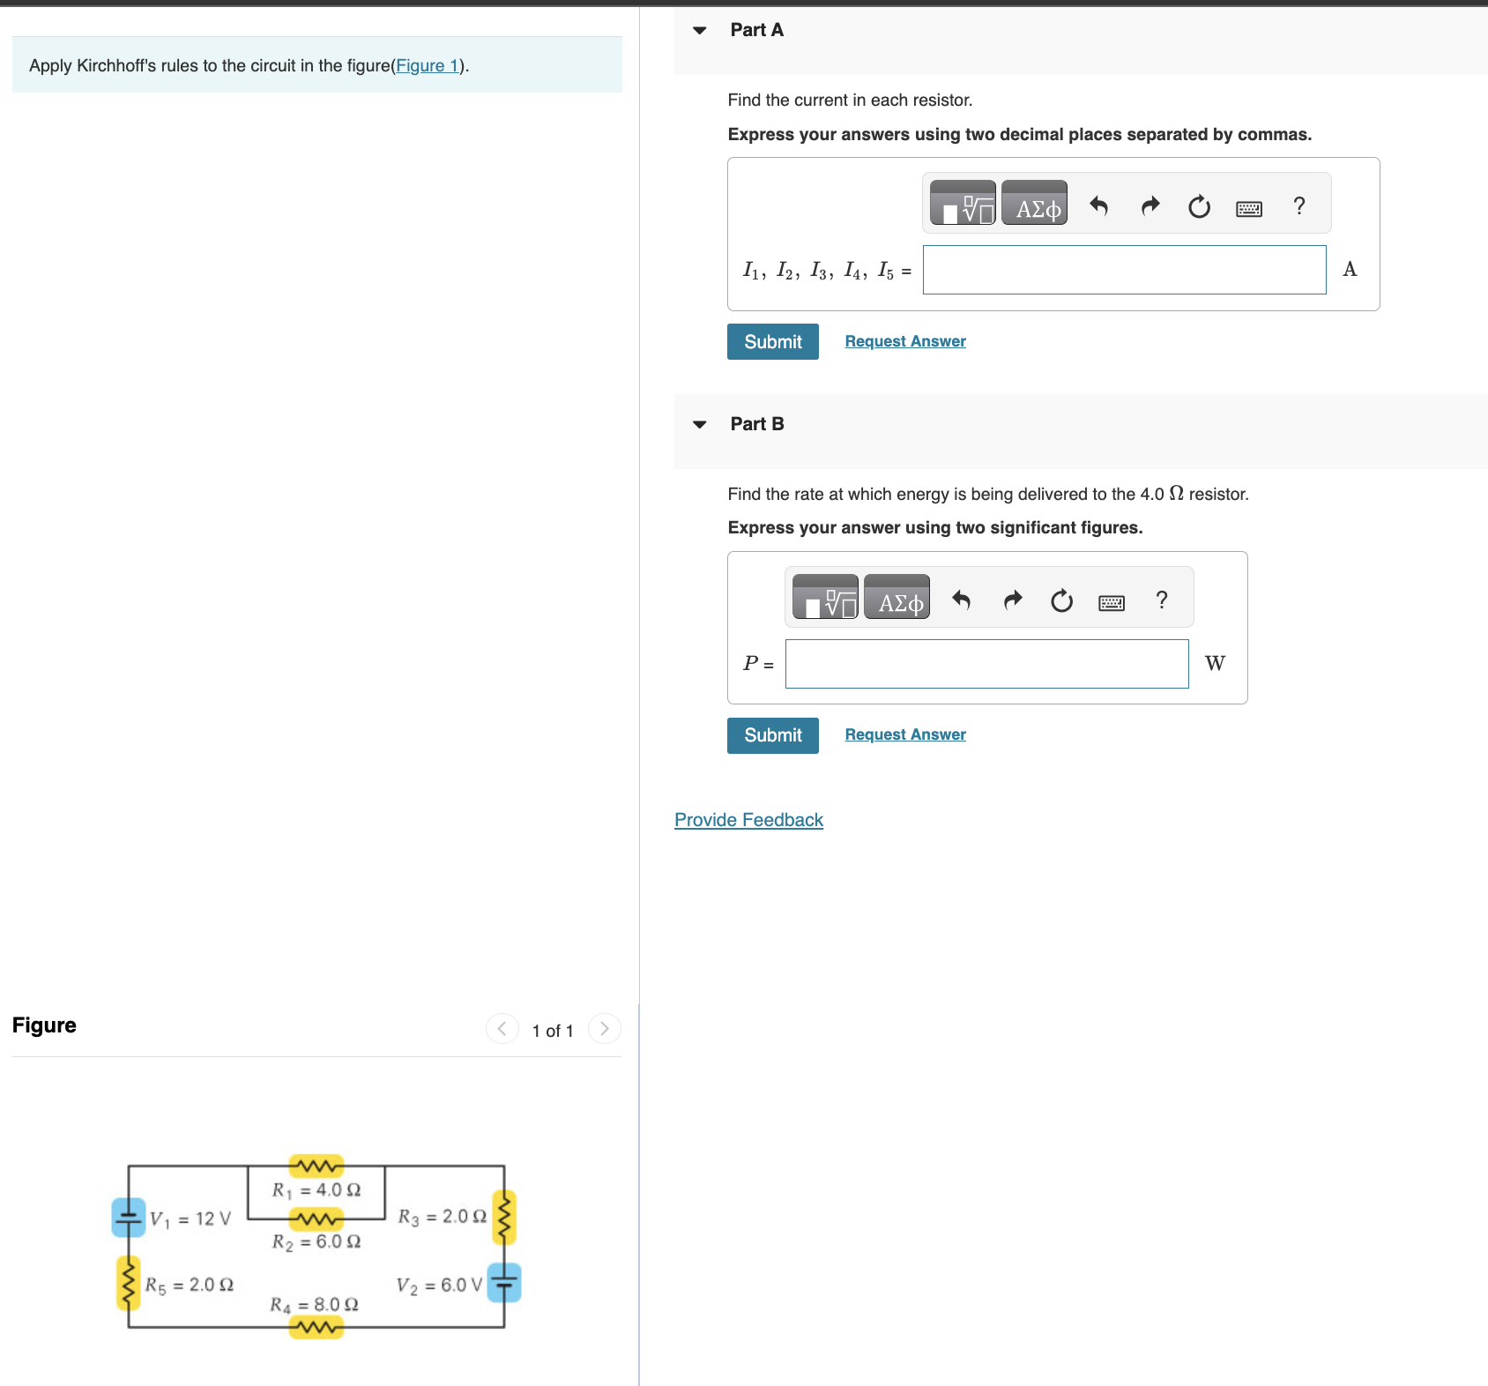Open the Figure 1 link in the problem statement
Viewport: 1488px width, 1386px height.
(427, 64)
